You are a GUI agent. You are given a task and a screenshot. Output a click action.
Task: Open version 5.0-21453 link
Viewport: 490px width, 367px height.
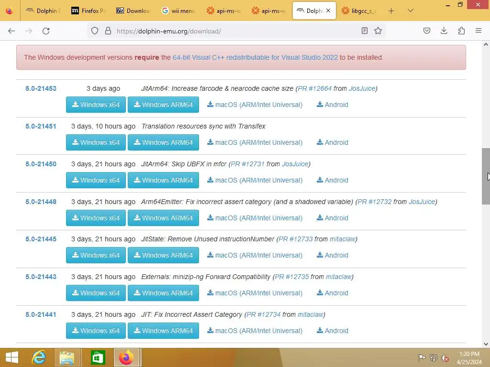[41, 88]
